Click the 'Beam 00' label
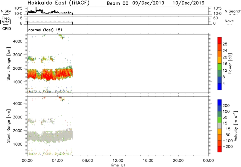241x167 pixels. [x=117, y=3]
